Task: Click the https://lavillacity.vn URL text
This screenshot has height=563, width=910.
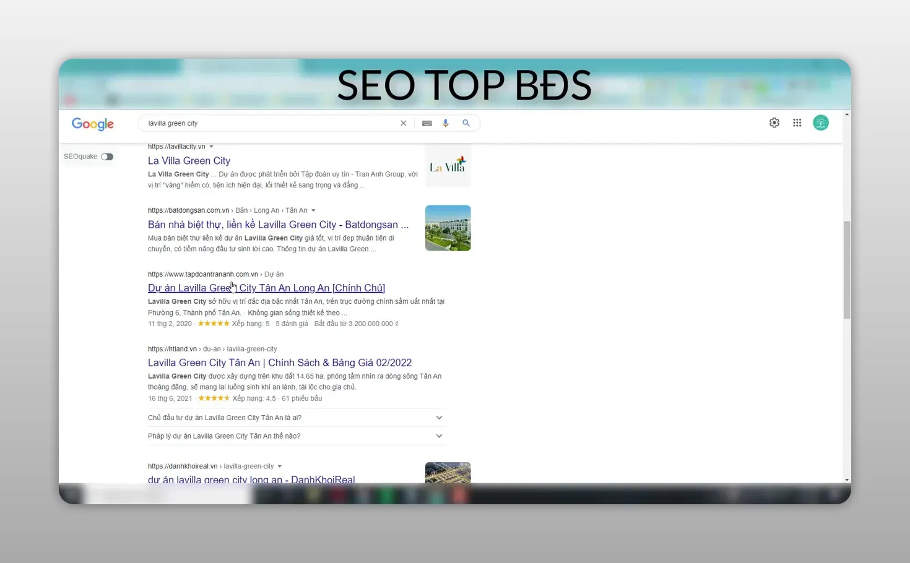Action: click(x=176, y=147)
